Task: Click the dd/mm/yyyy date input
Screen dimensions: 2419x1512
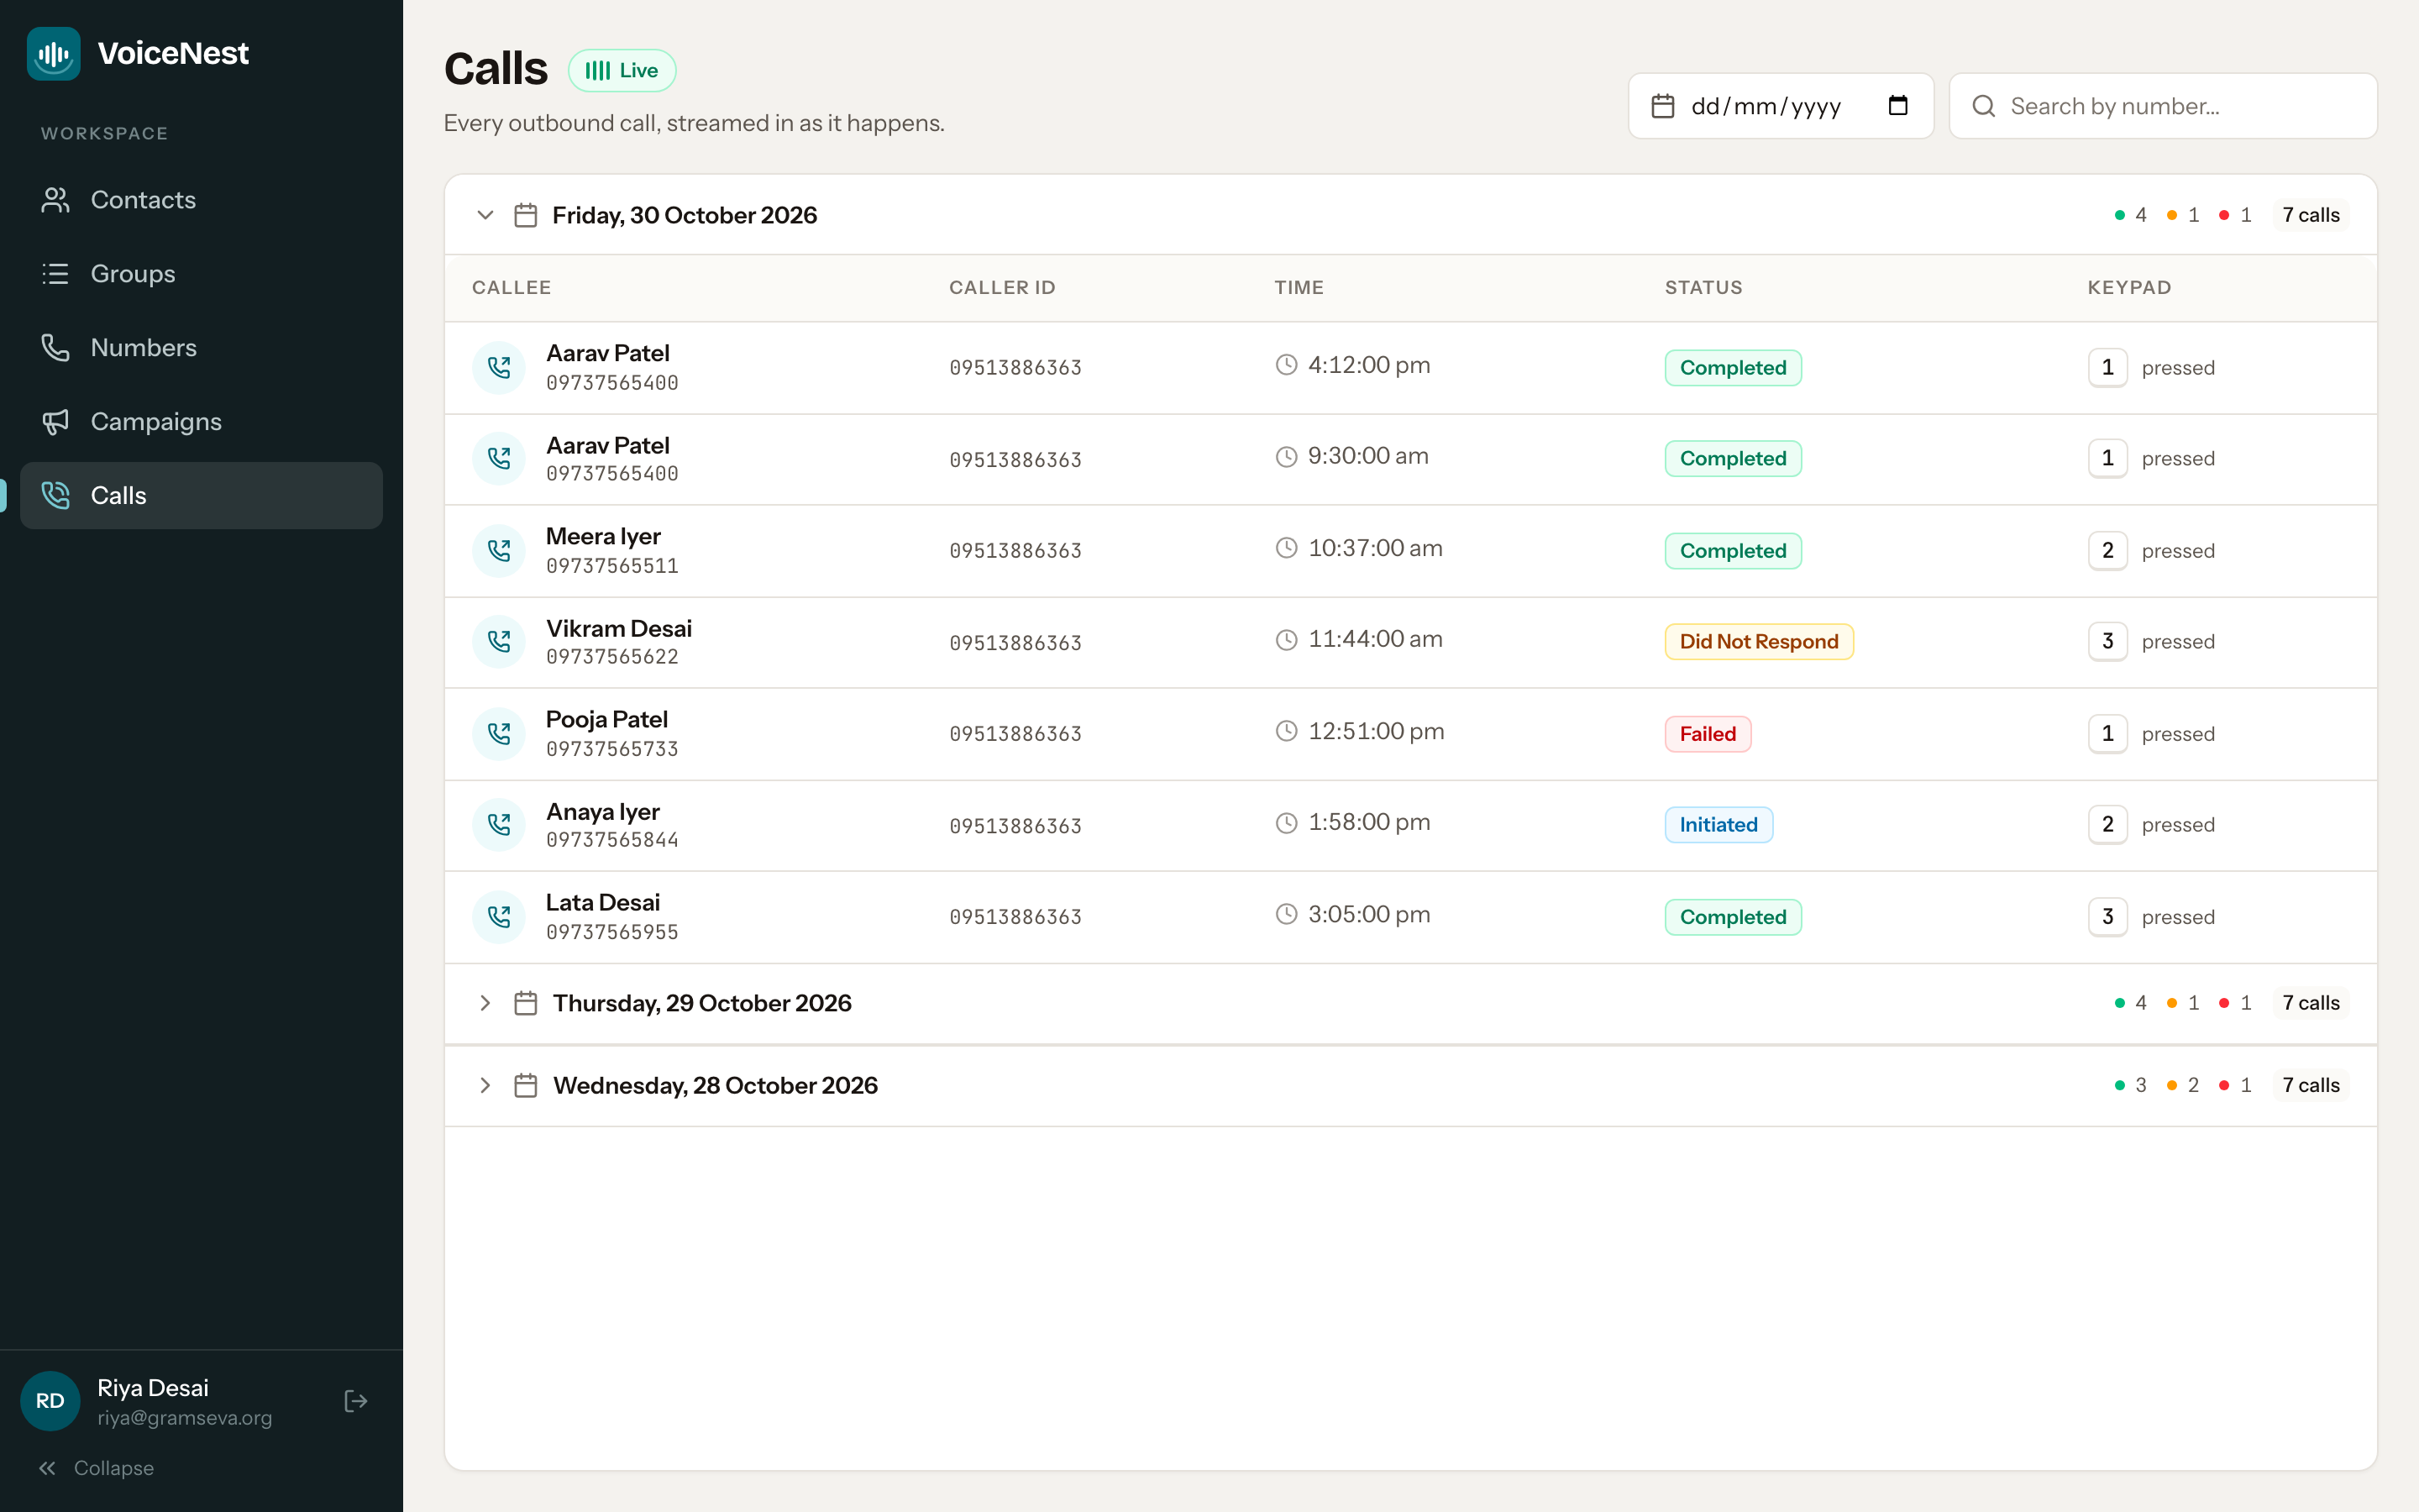Action: (x=1781, y=106)
